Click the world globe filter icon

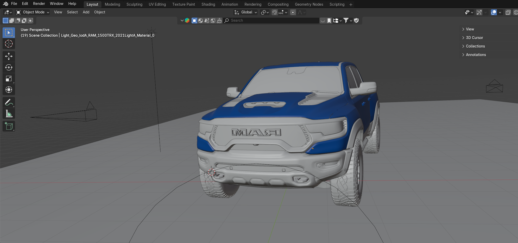click(213, 20)
